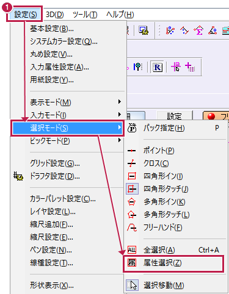Viewport: 229px width, 294px height.
Task: Choose 基本設定(B) from the menu
Action: [52, 29]
